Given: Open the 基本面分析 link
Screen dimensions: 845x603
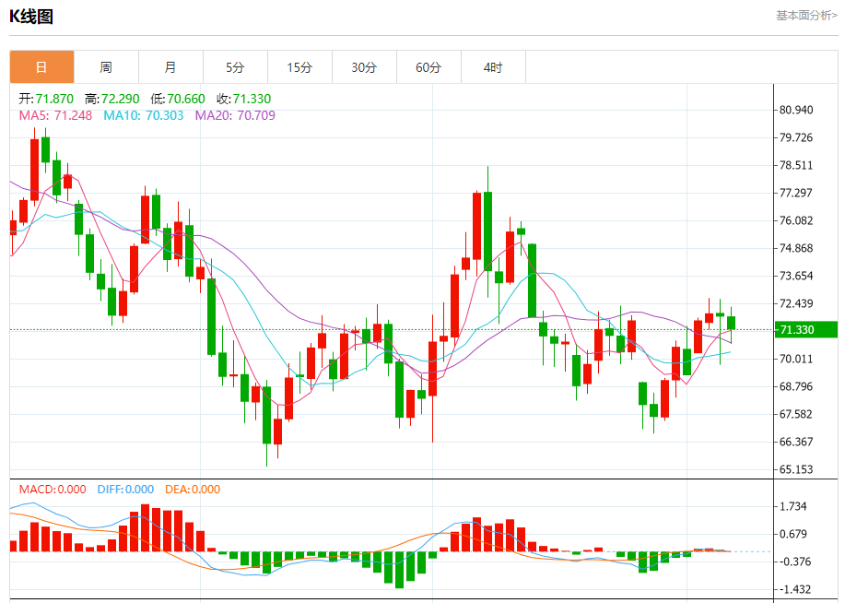Looking at the screenshot, I should tap(806, 16).
